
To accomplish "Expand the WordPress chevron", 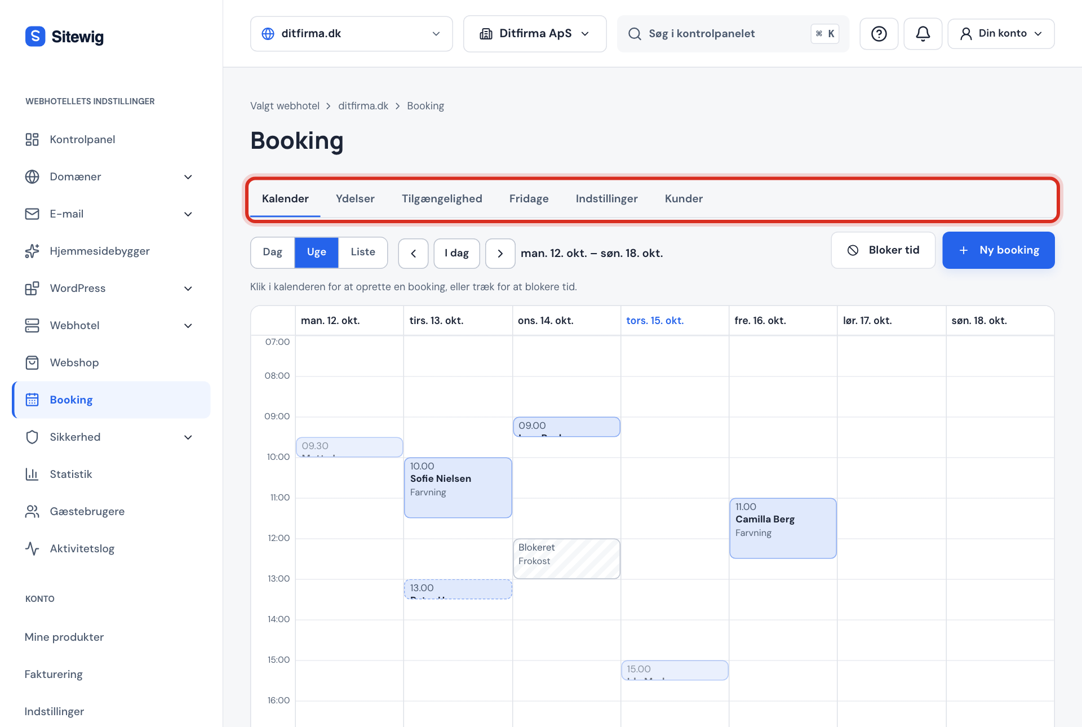I will (x=188, y=289).
